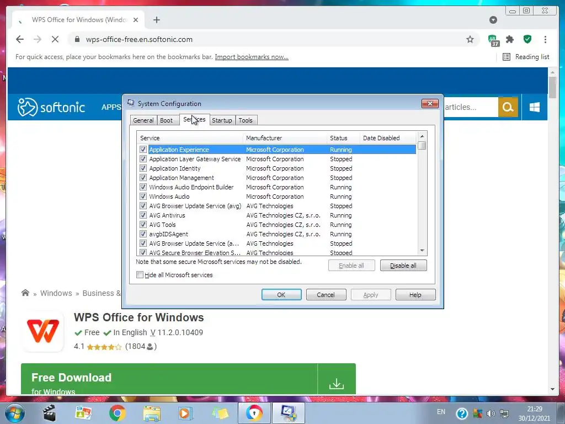
Task: Click the green shield extension icon
Action: 527,39
